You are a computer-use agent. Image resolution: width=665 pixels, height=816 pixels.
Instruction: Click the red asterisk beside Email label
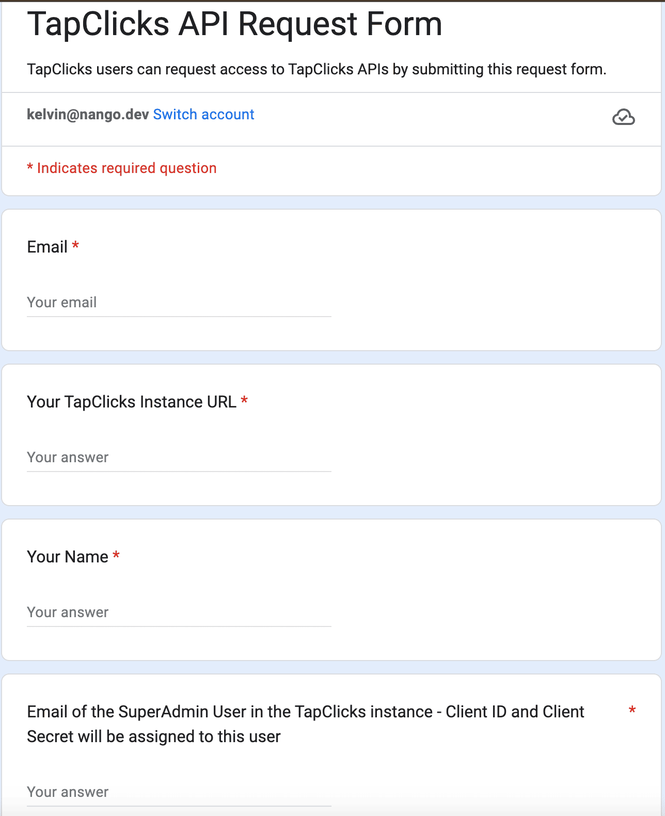click(75, 245)
